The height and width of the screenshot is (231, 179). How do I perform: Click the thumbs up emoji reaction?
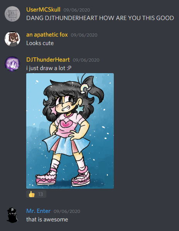tap(32, 194)
